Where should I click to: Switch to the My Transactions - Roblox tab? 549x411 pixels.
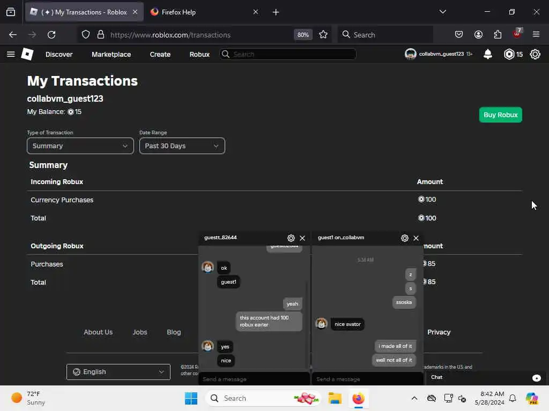click(x=84, y=12)
